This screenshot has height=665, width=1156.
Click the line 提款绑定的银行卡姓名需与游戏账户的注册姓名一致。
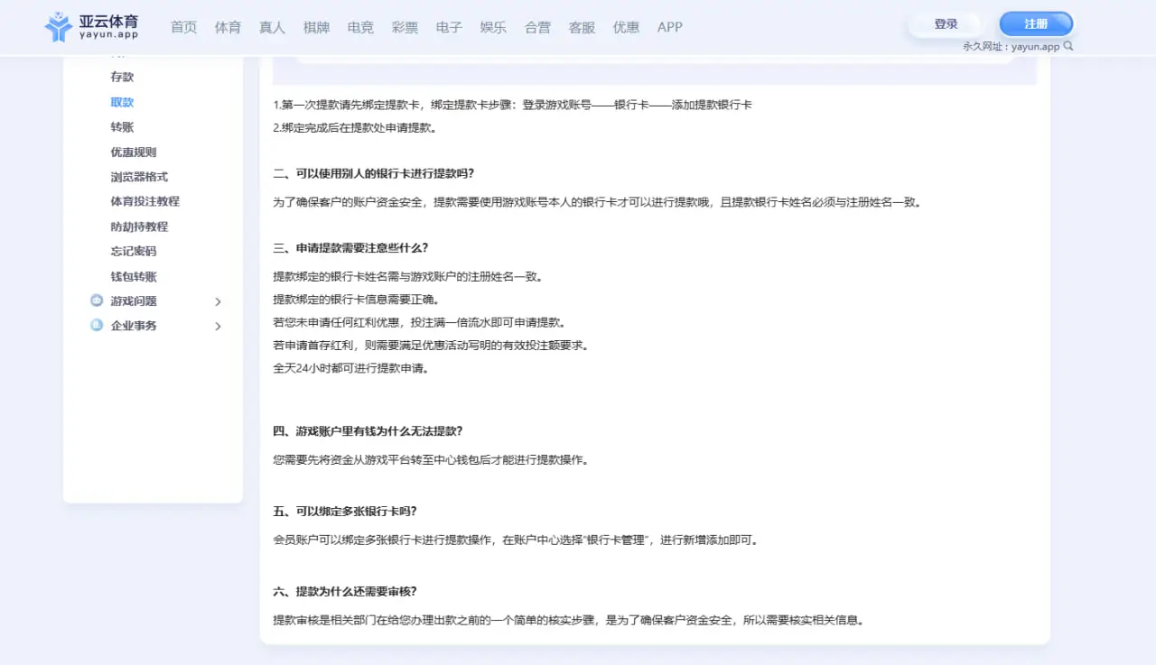408,276
